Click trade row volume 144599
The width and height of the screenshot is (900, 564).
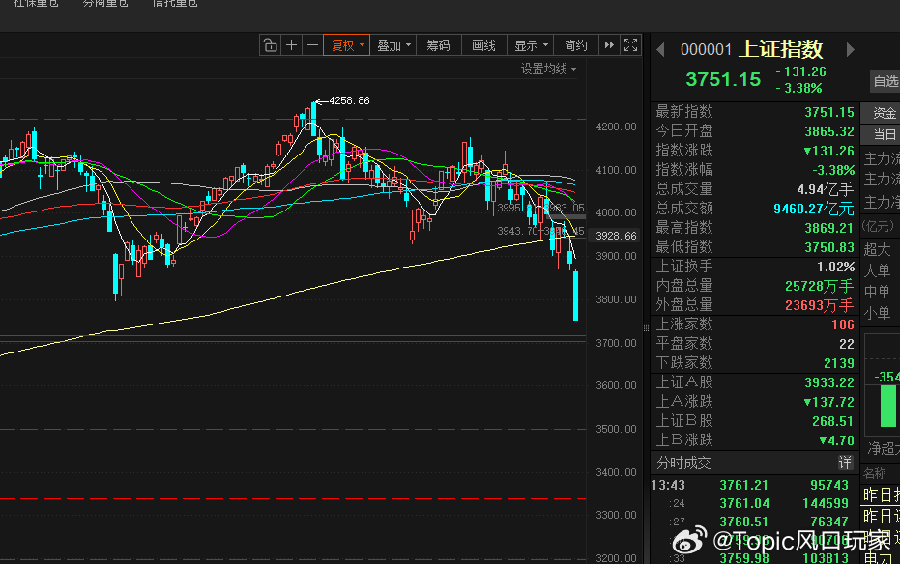point(826,504)
